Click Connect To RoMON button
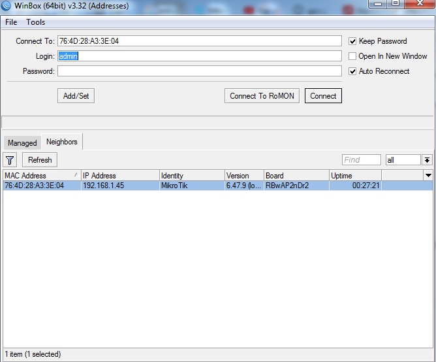The width and height of the screenshot is (436, 362). (x=262, y=96)
